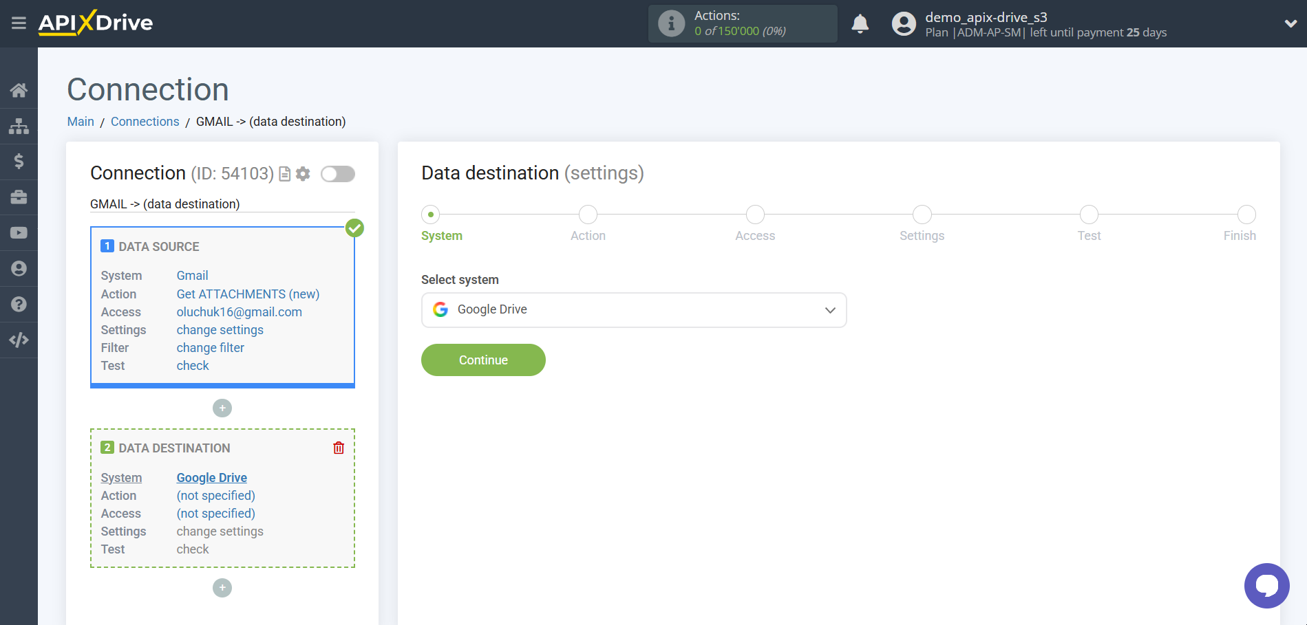
Task: Select the Action step
Action: point(588,215)
